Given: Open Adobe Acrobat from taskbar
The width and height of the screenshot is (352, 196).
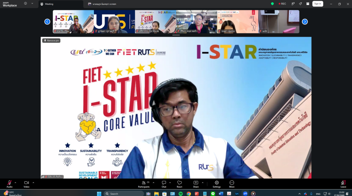Looking at the screenshot, I should 229,194.
